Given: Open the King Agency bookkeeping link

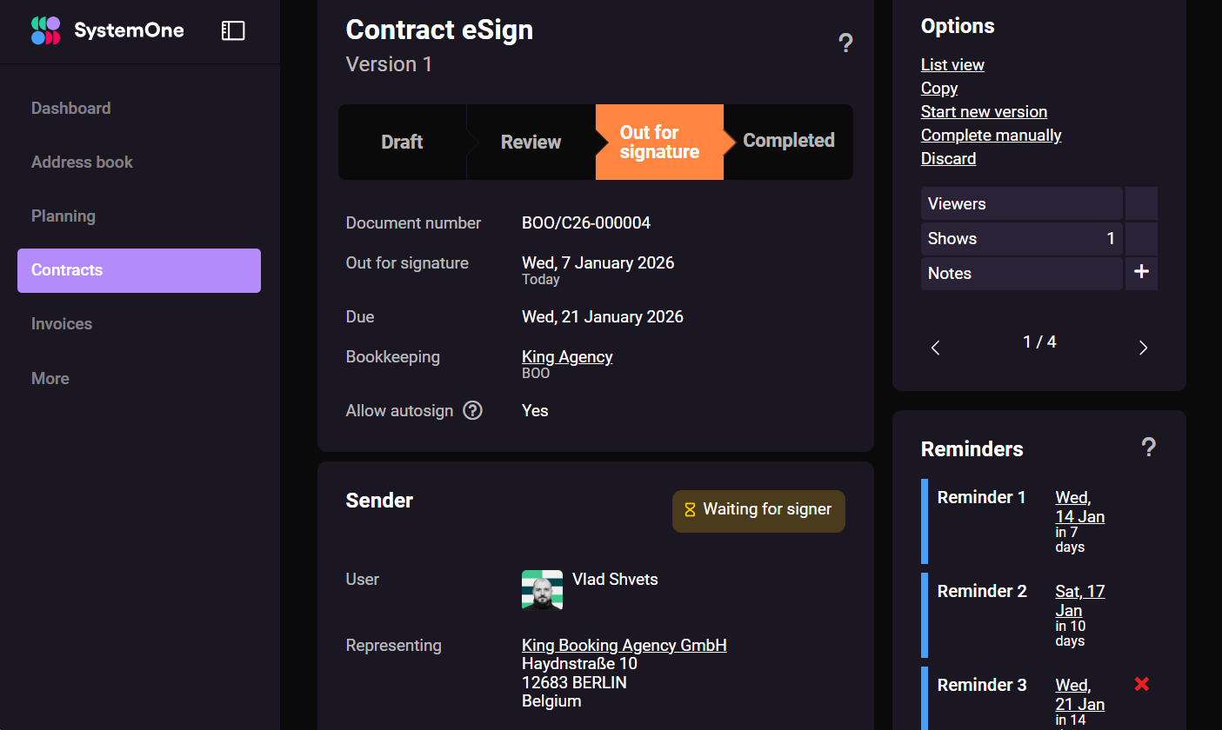Looking at the screenshot, I should (567, 356).
